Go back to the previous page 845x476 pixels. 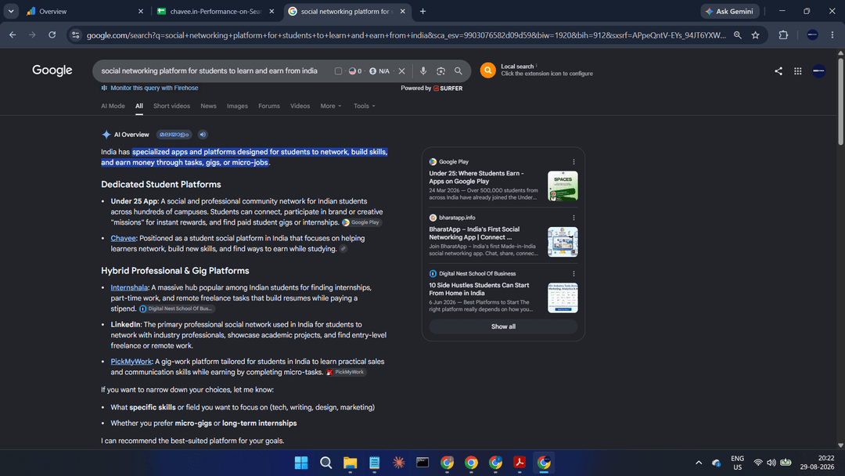(x=13, y=35)
